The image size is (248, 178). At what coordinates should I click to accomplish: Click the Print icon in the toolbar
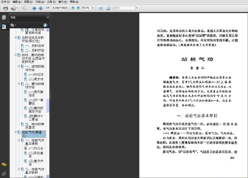click(x=6, y=8)
